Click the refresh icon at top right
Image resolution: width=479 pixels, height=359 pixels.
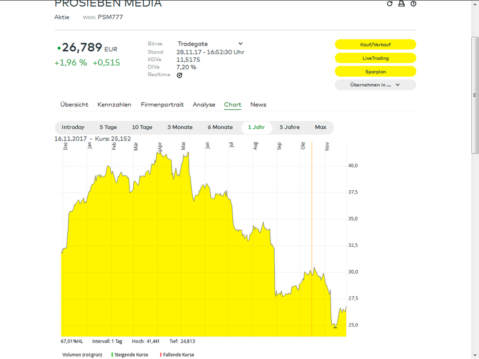(x=390, y=4)
